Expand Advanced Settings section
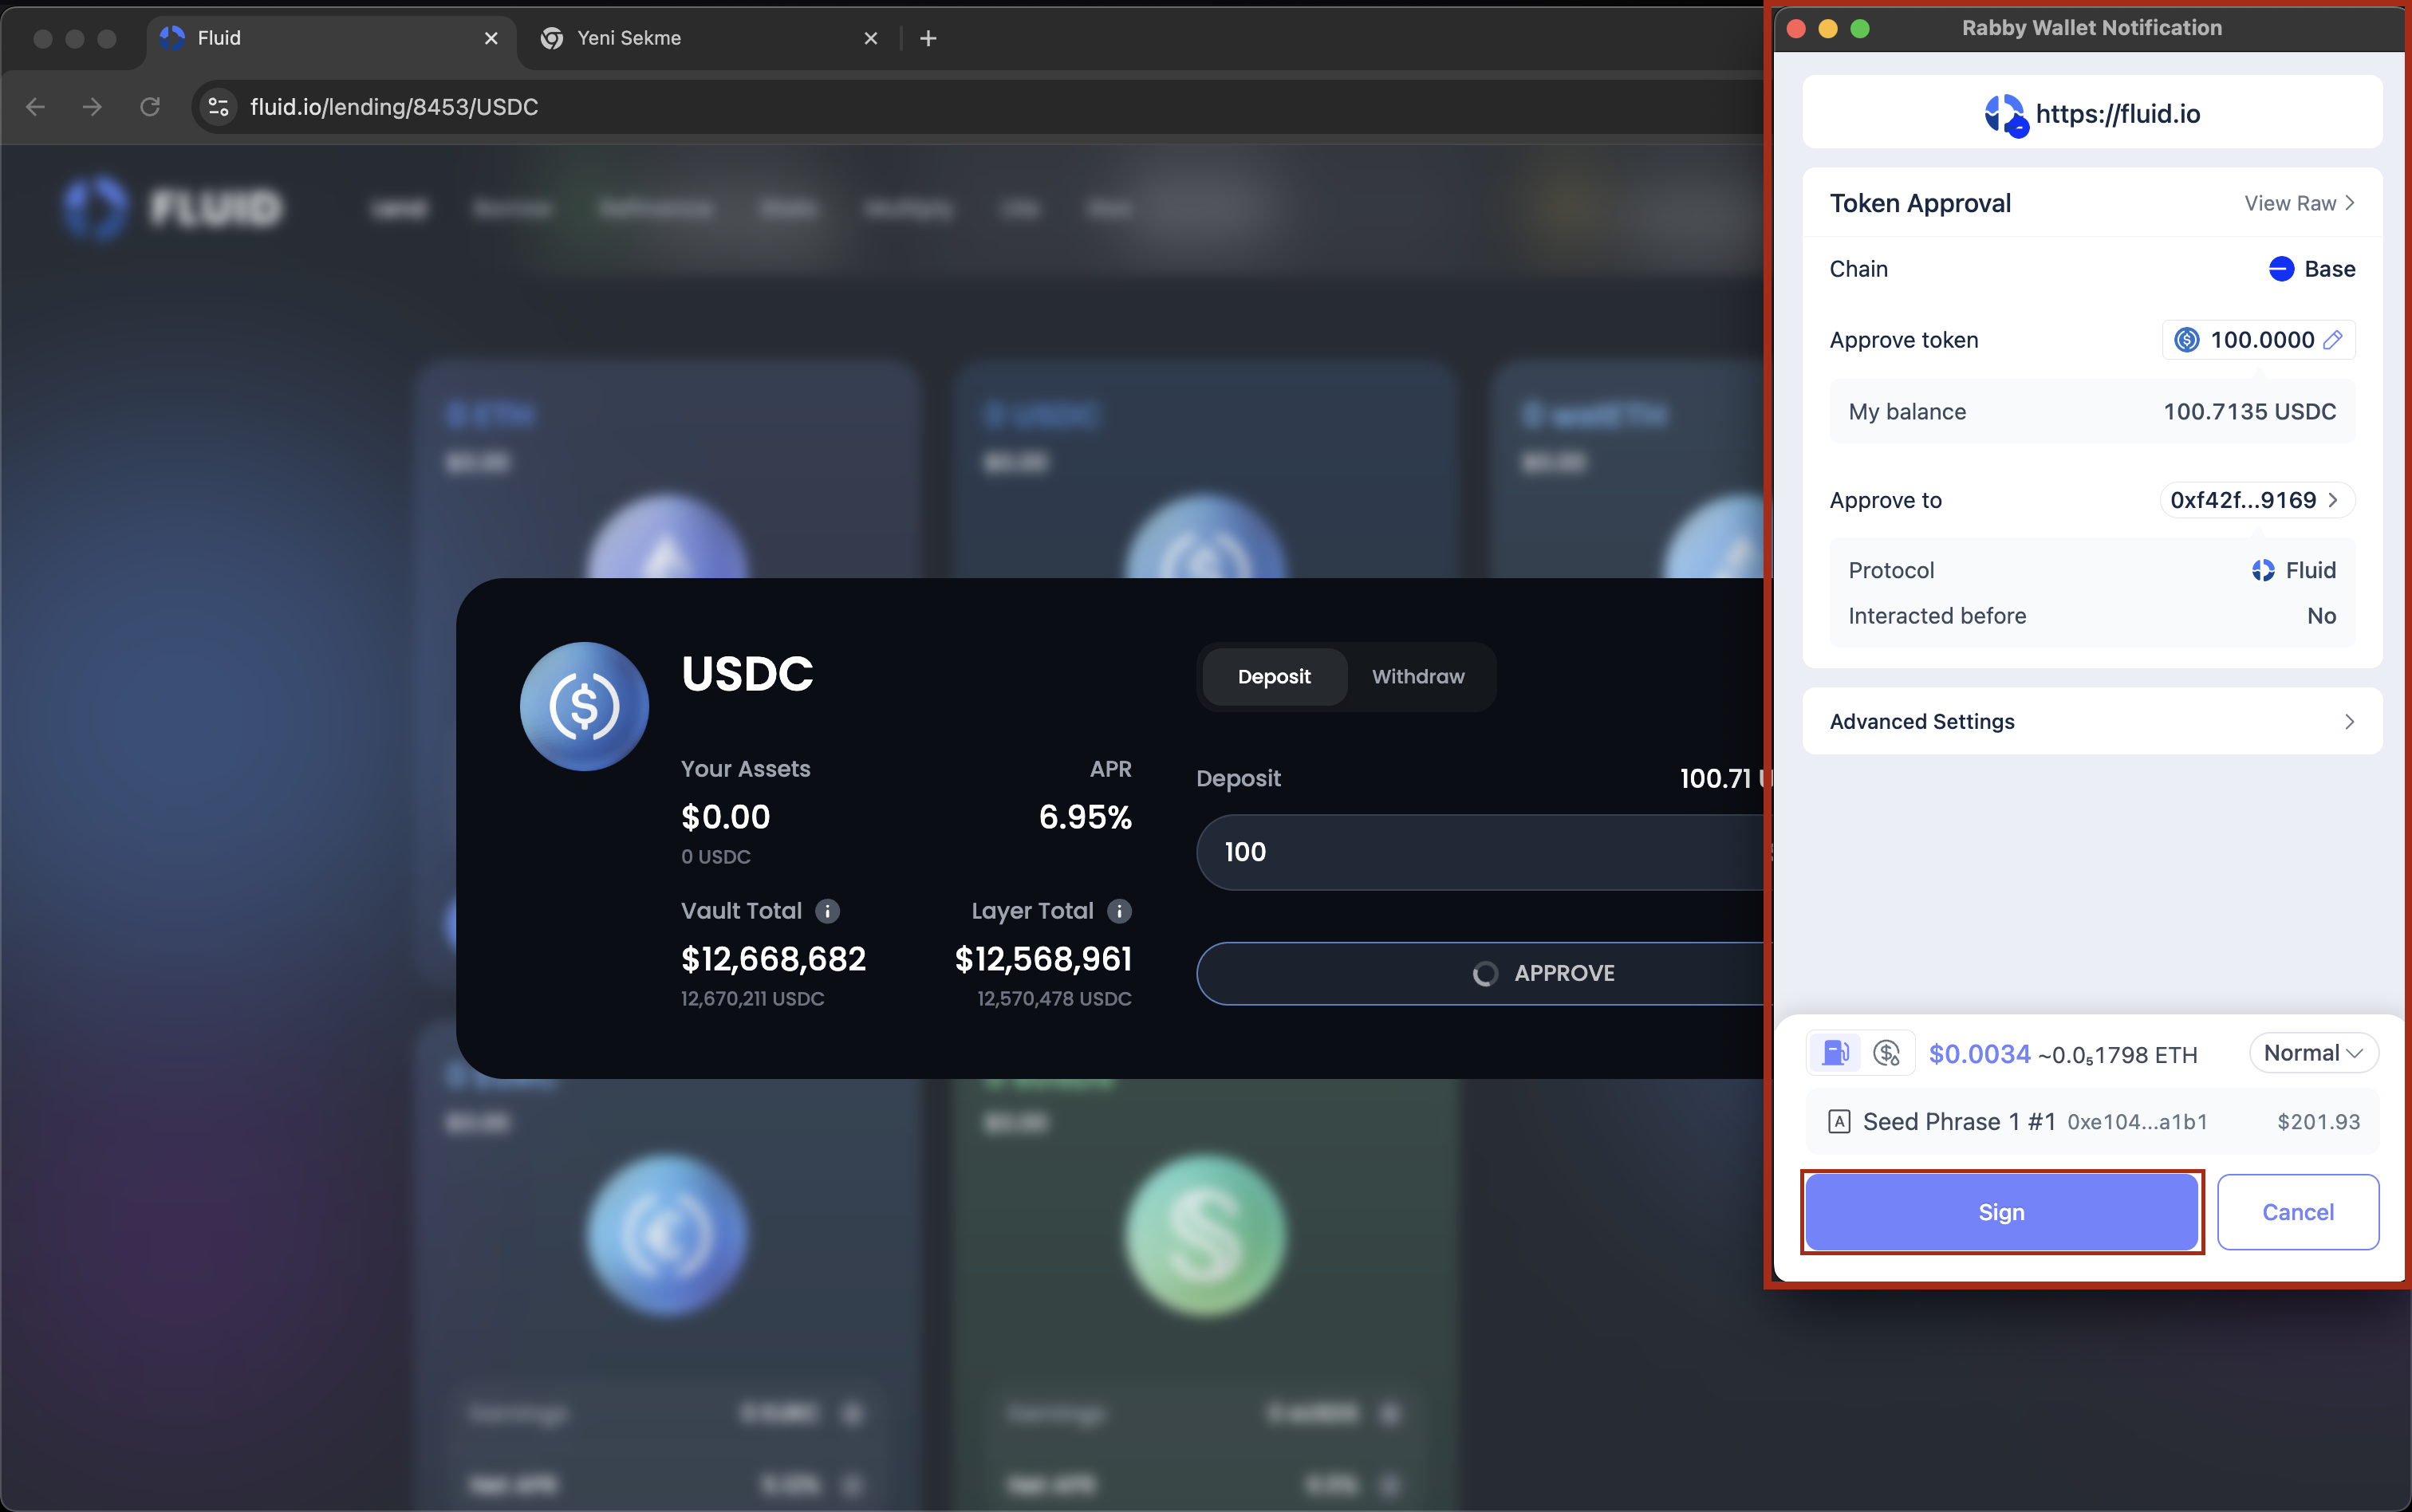The height and width of the screenshot is (1512, 2412). [2092, 721]
